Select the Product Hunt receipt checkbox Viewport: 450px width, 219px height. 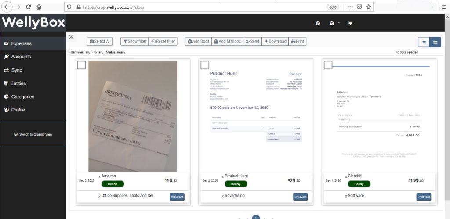point(205,65)
